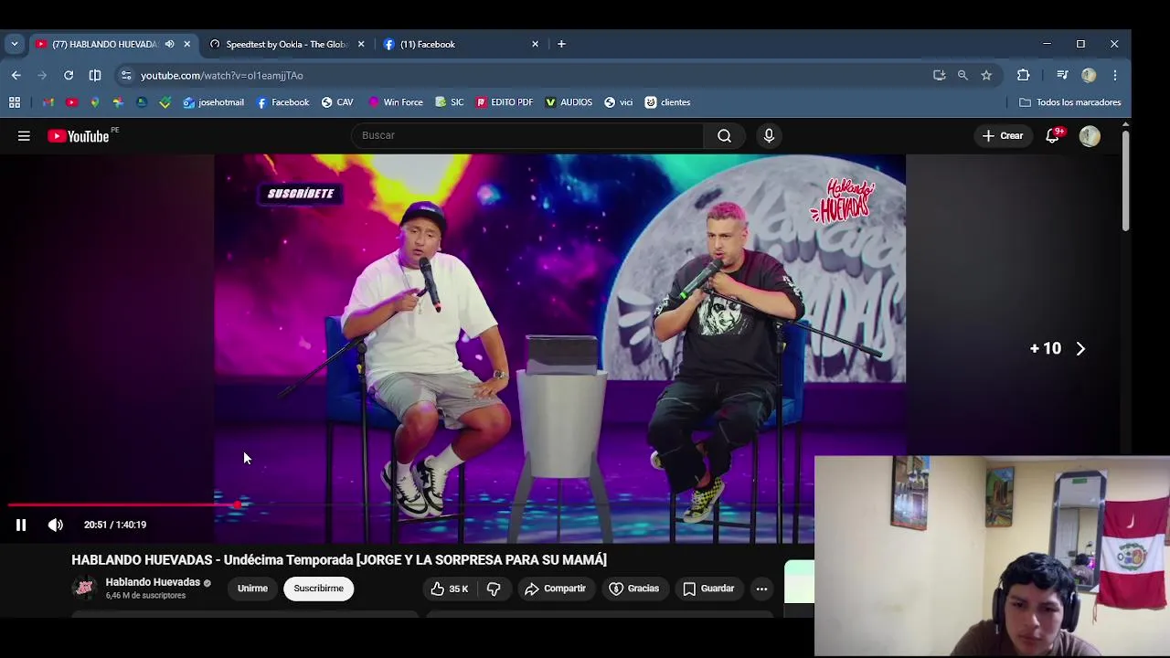Open the YouTube account avatar menu
This screenshot has width=1170, height=658.
pos(1090,136)
